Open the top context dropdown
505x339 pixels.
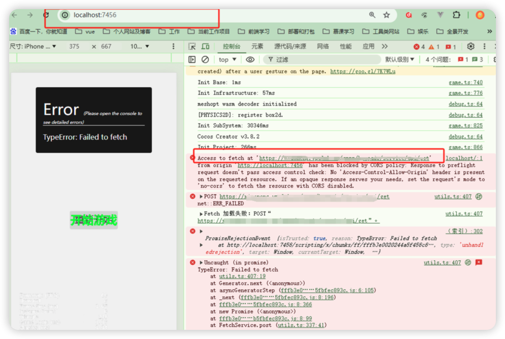click(x=228, y=59)
